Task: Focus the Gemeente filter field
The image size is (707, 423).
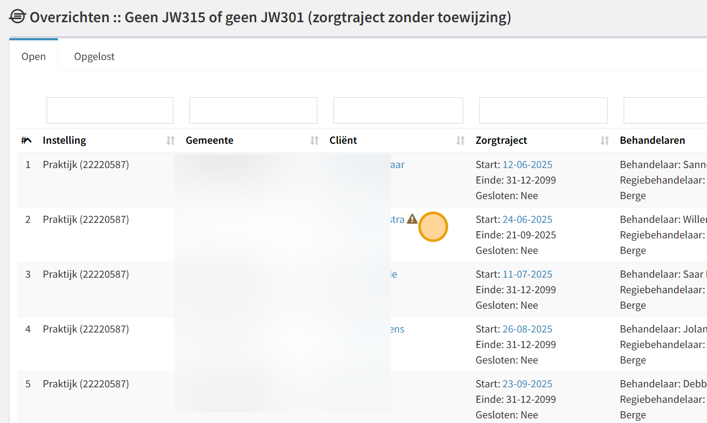Action: pyautogui.click(x=253, y=110)
